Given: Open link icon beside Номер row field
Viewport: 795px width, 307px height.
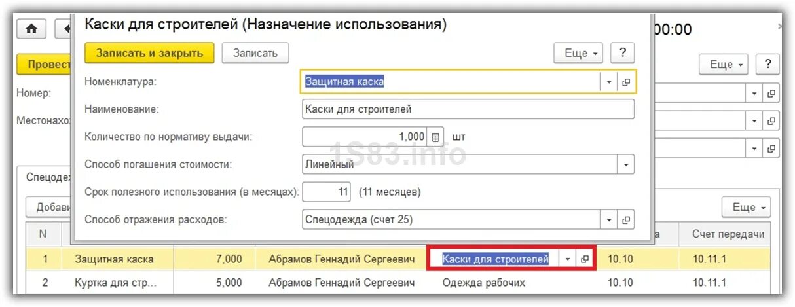Looking at the screenshot, I should (772, 94).
